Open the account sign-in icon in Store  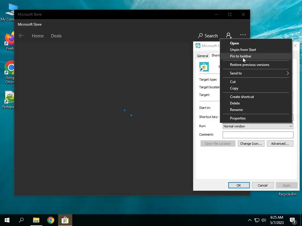click(229, 36)
